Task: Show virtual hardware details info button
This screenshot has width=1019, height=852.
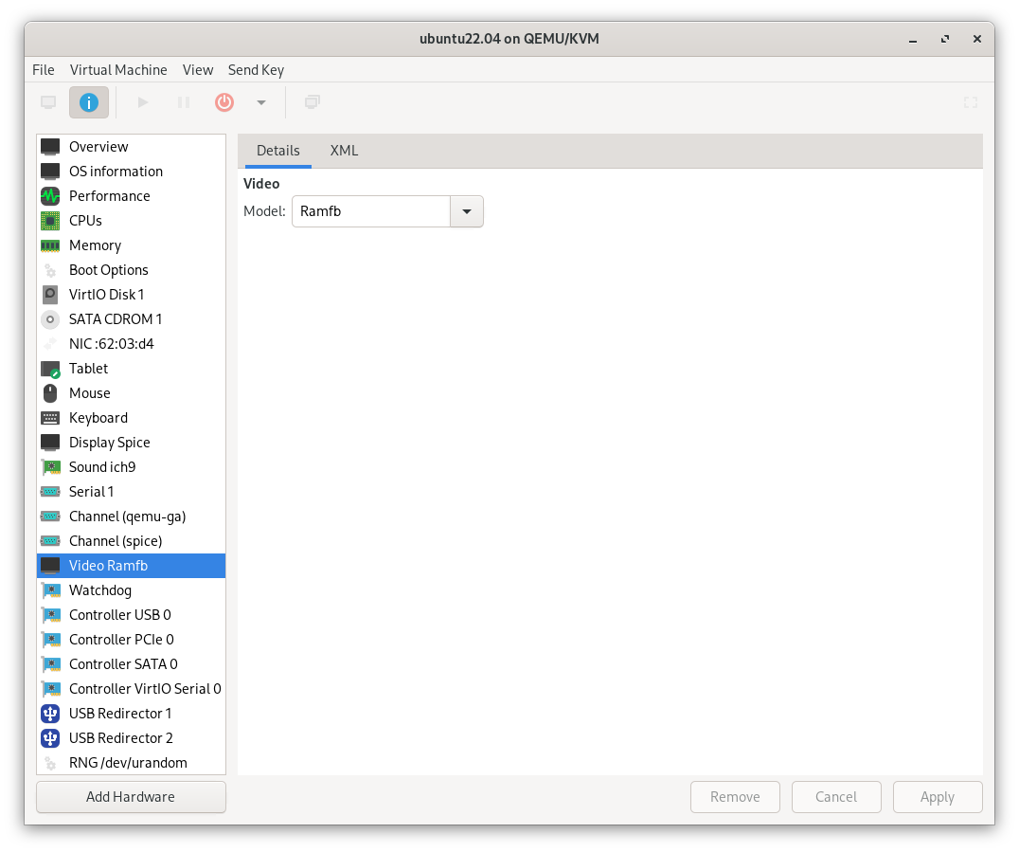Action: click(89, 102)
